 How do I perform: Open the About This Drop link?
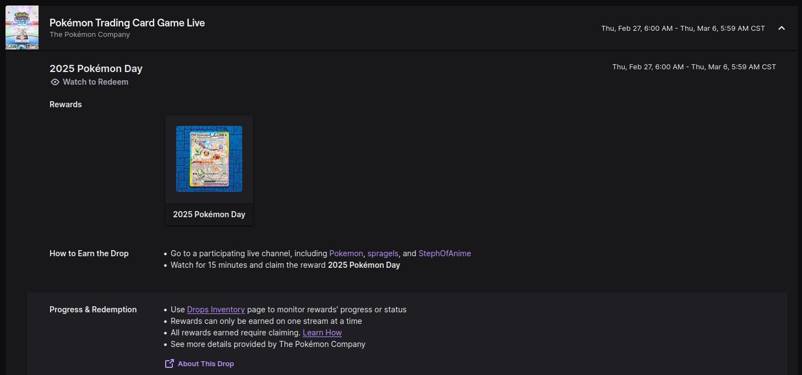(206, 364)
